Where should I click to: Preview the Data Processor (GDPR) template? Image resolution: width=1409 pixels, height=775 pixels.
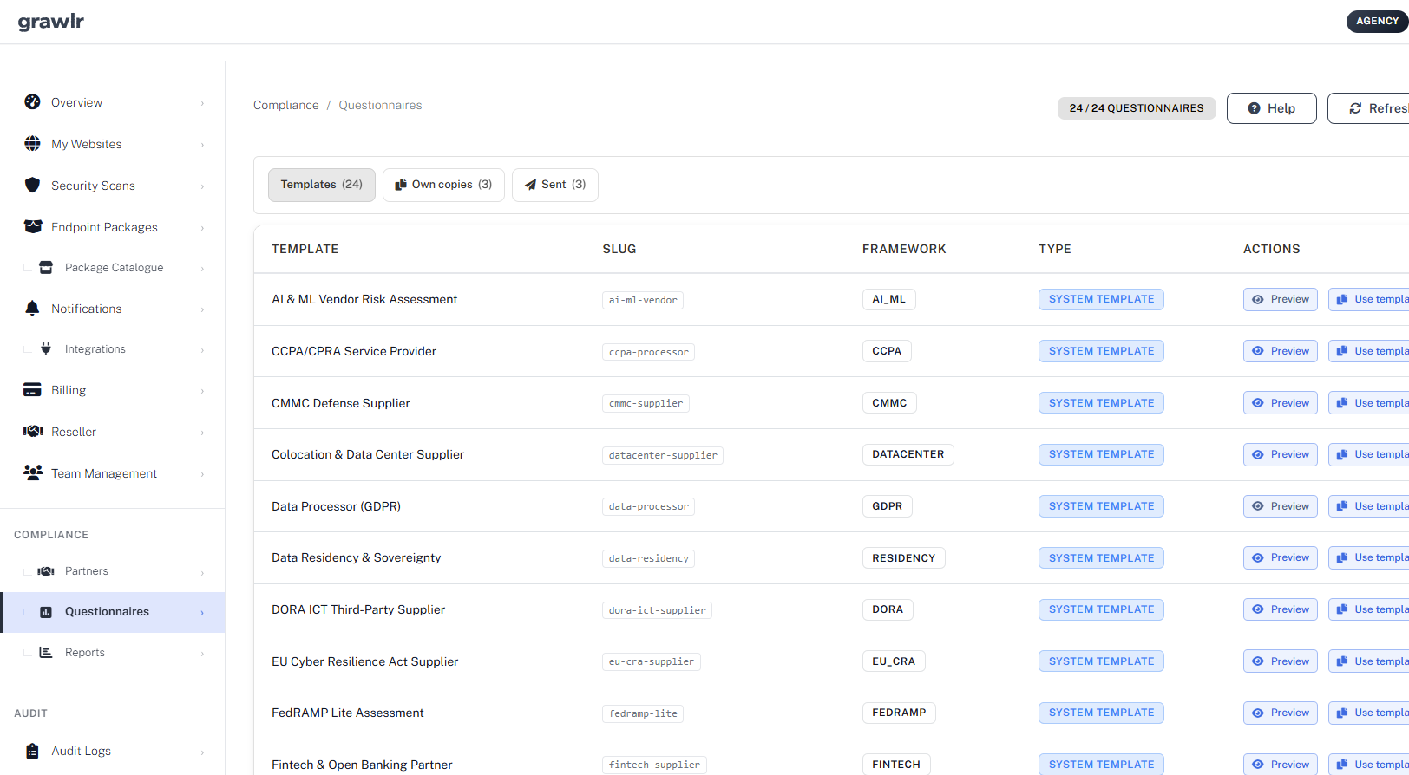click(1281, 506)
